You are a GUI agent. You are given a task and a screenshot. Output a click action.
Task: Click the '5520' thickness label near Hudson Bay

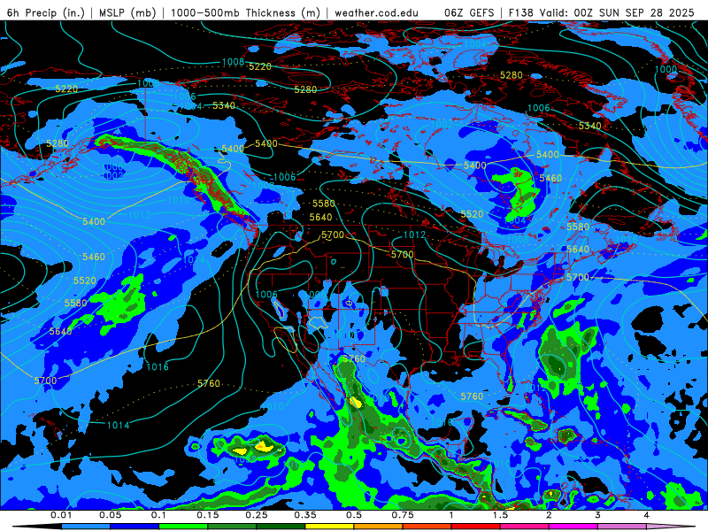point(472,214)
